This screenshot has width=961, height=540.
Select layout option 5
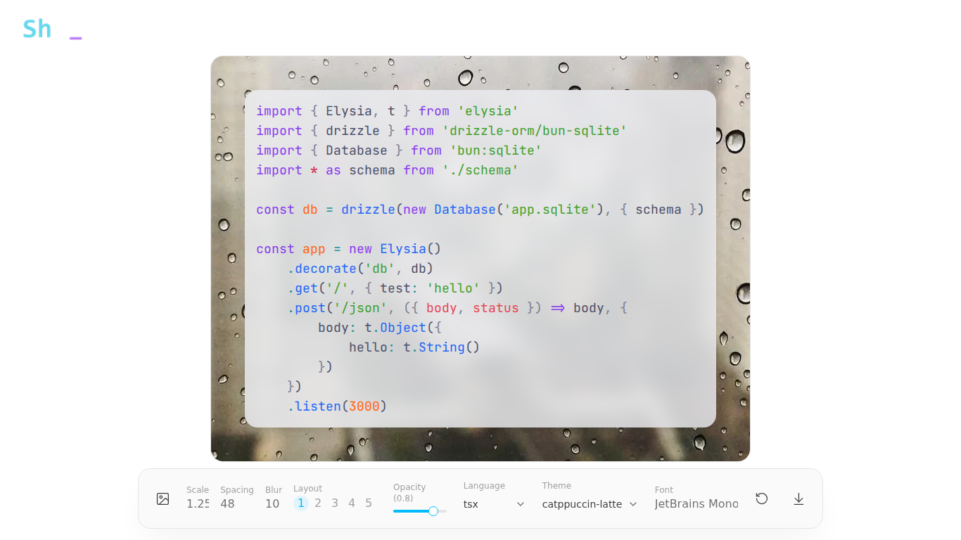(x=369, y=503)
